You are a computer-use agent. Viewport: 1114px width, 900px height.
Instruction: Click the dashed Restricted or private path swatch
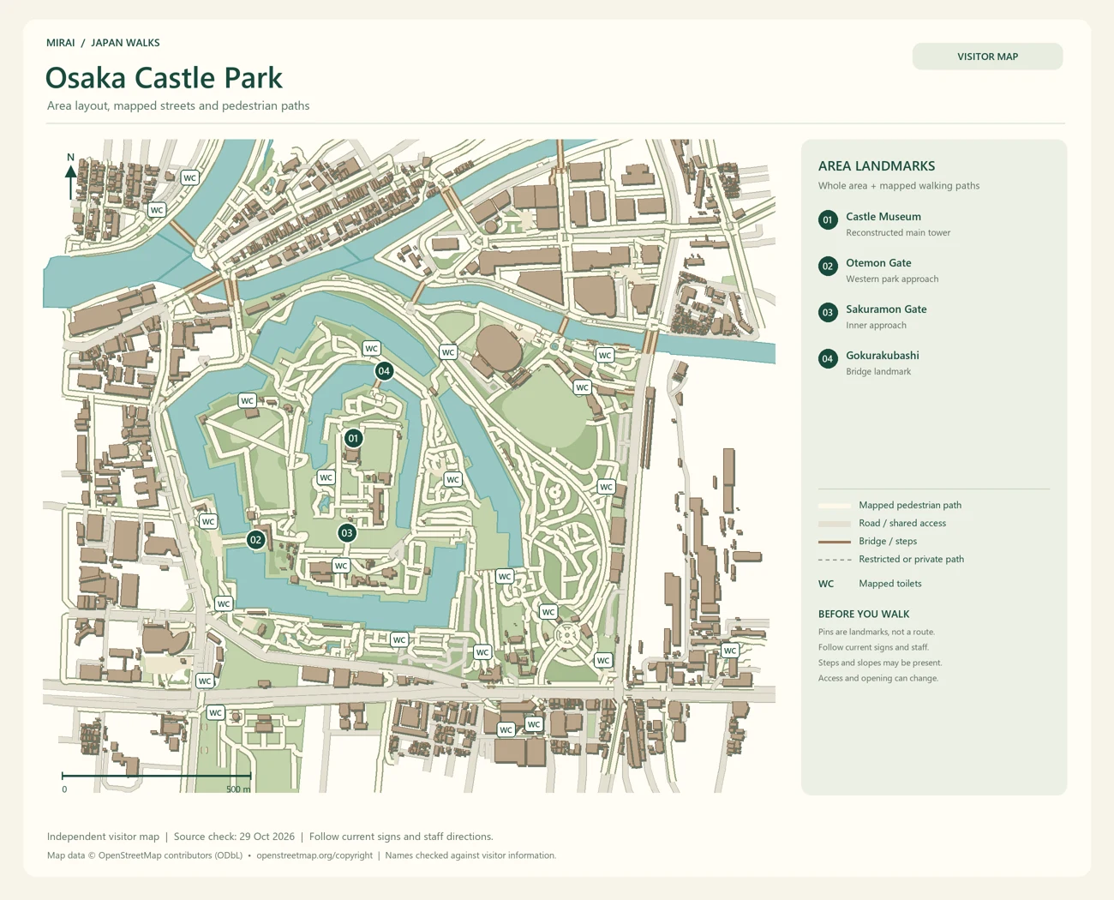tap(835, 560)
